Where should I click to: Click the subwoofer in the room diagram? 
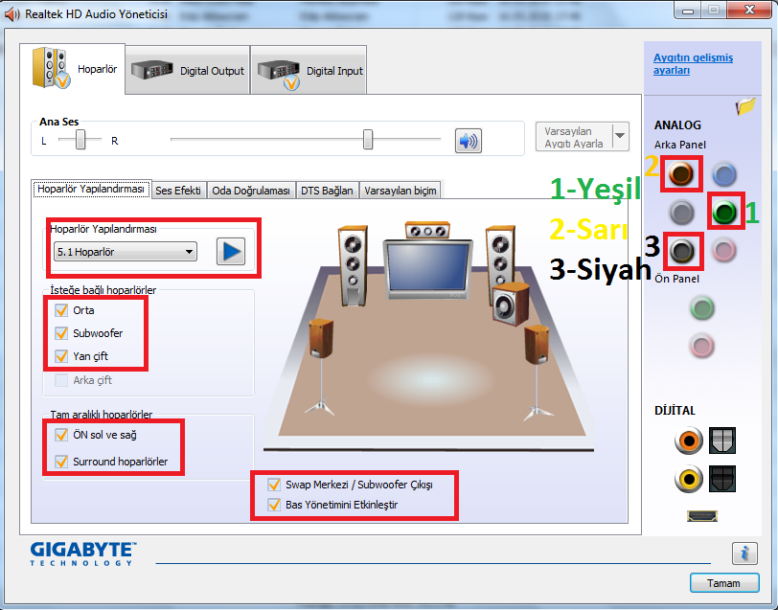(x=511, y=304)
